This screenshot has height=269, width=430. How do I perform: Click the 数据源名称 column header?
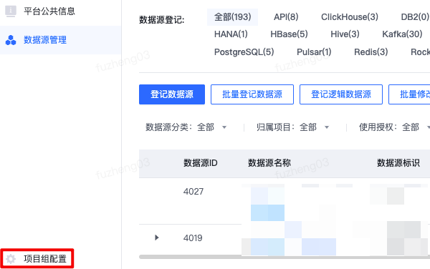(x=269, y=163)
